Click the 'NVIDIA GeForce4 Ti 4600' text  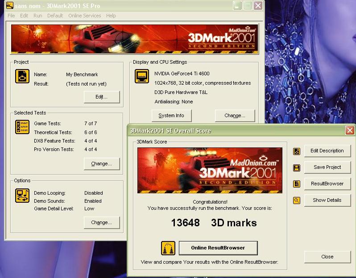pos(182,74)
